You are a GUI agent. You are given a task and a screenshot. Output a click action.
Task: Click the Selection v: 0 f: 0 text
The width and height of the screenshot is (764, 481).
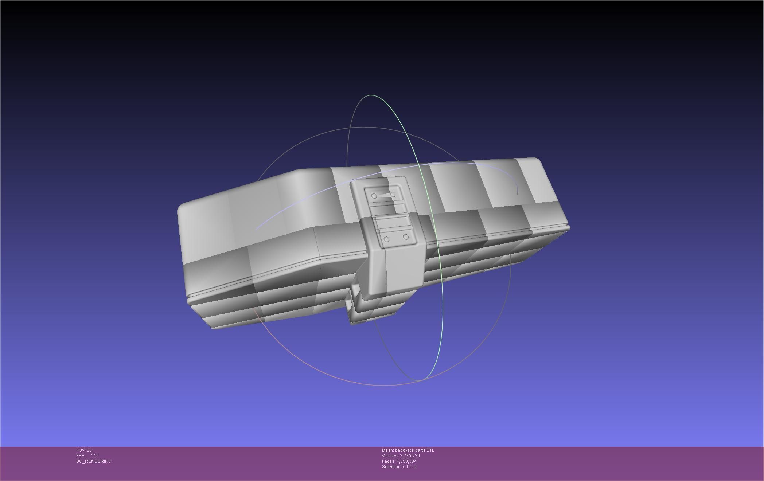pyautogui.click(x=399, y=467)
